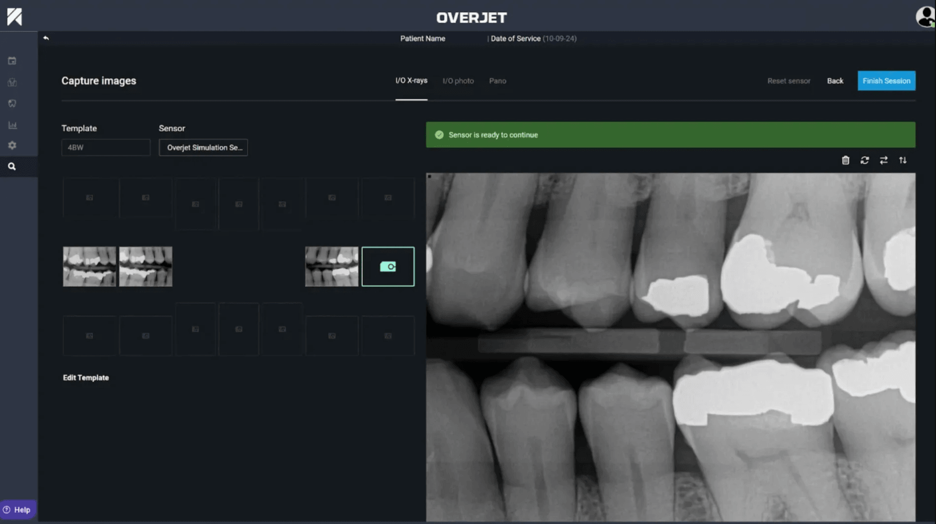
Task: Flip the x-ray horizontally with the left-right arrows icon
Action: pyautogui.click(x=884, y=160)
